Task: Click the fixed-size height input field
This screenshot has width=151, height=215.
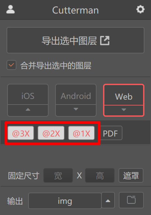Action: point(100,175)
